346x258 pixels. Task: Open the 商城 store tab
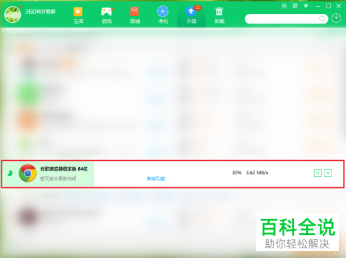tap(135, 15)
